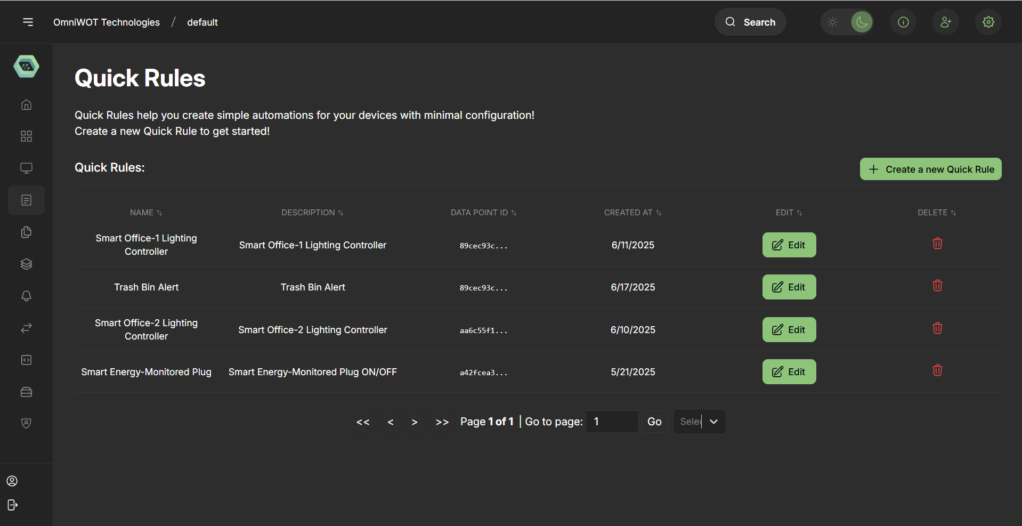
Task: Open the security shield section
Action: coord(26,423)
